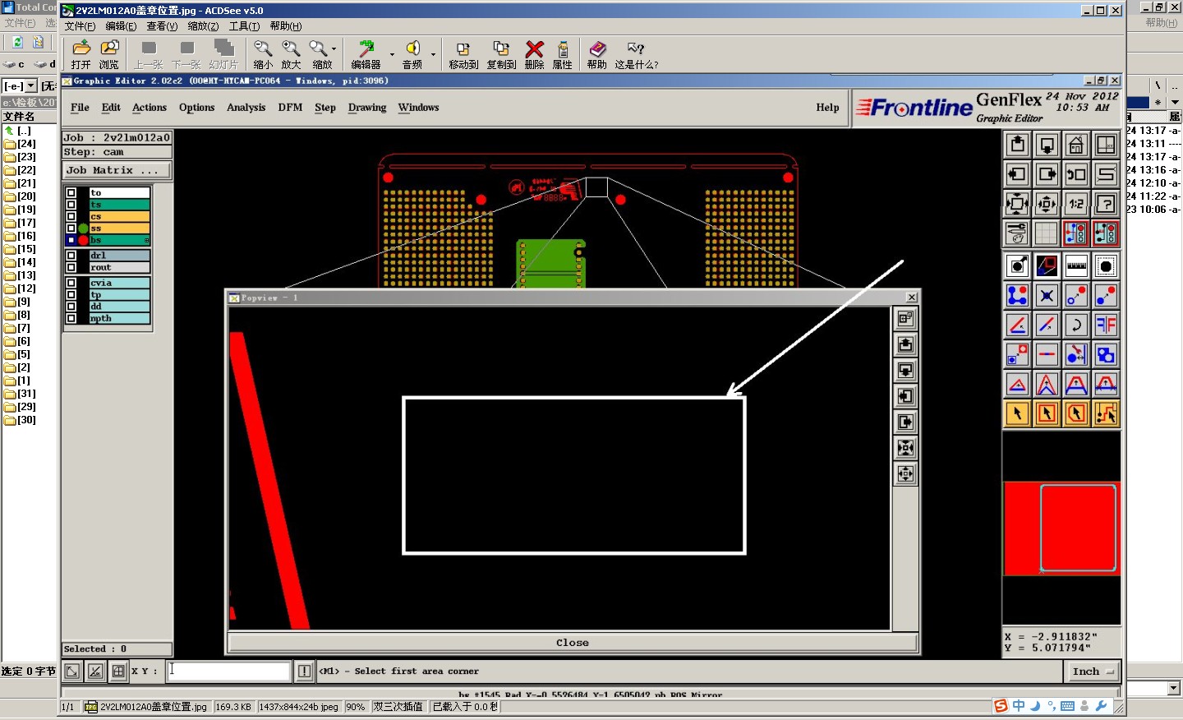Click the home view icon
Viewport: 1183px width, 720px height.
(x=1076, y=145)
